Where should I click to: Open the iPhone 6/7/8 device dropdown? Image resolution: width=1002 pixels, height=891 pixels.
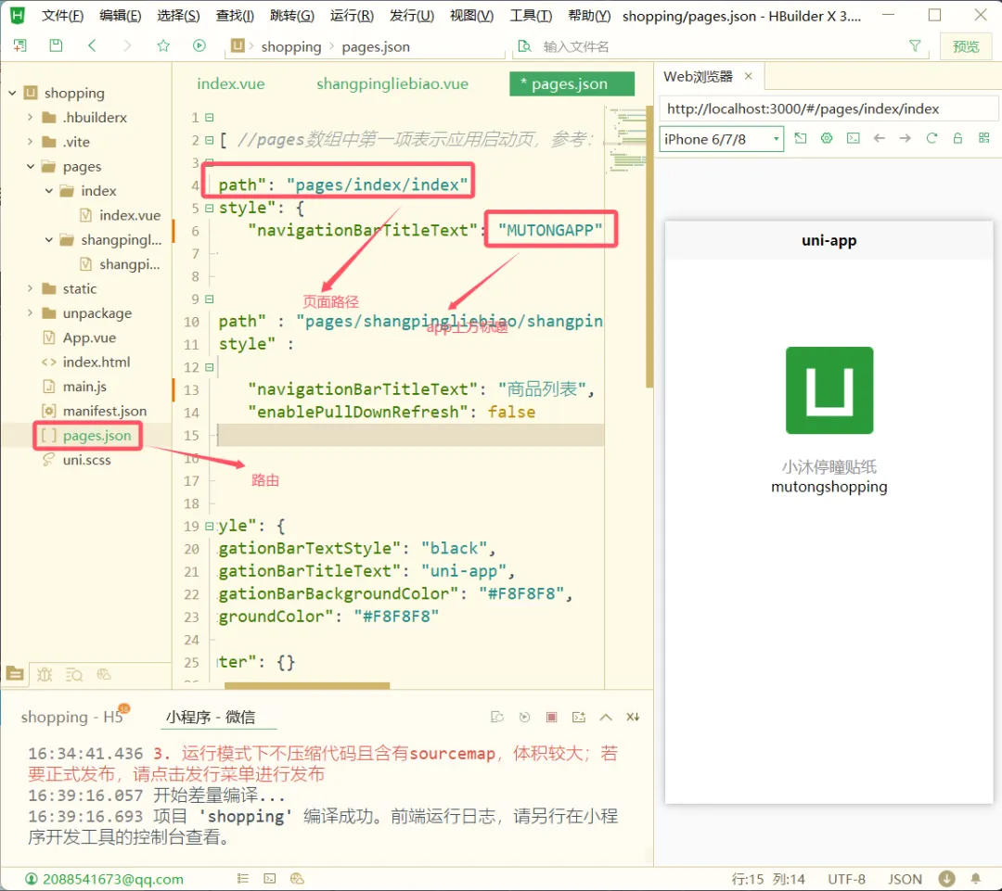721,139
